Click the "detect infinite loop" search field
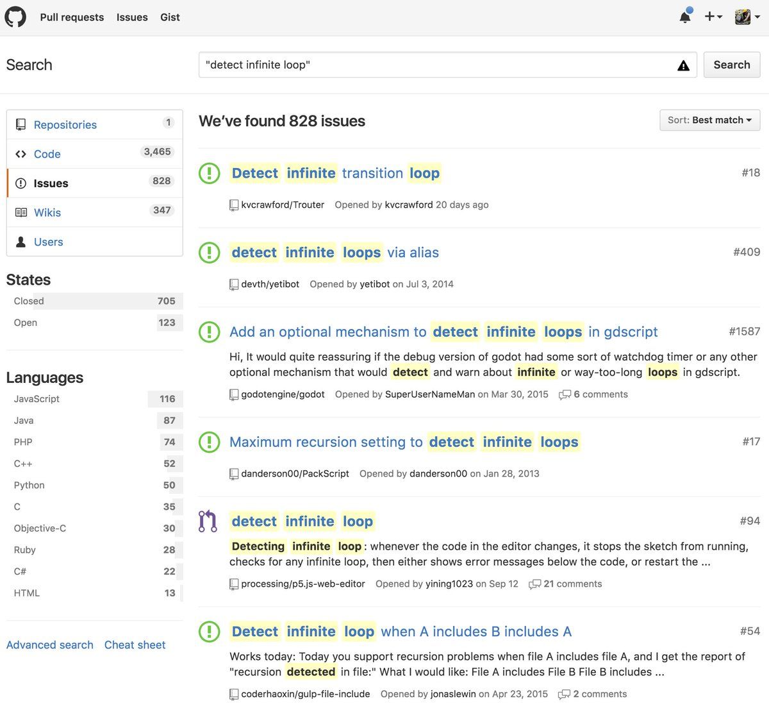769x708 pixels. (436, 65)
